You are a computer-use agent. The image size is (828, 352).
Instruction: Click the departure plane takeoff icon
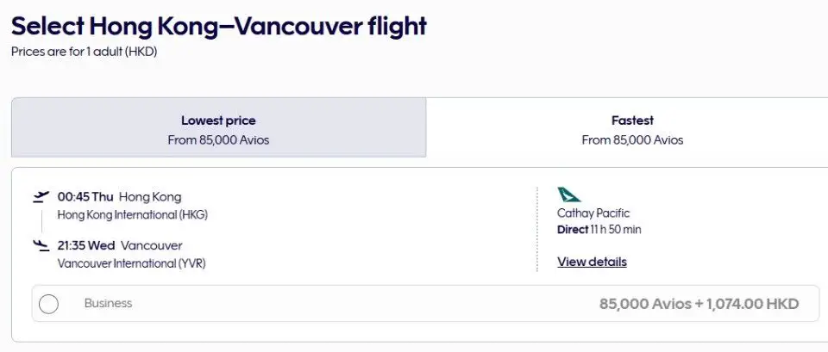(41, 197)
